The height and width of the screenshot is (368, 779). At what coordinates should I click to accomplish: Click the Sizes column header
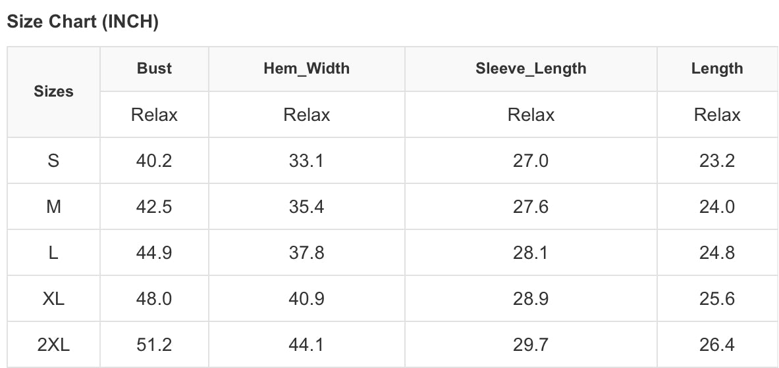(53, 92)
